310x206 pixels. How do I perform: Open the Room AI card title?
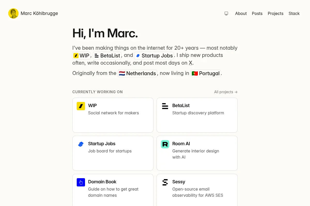point(181,144)
